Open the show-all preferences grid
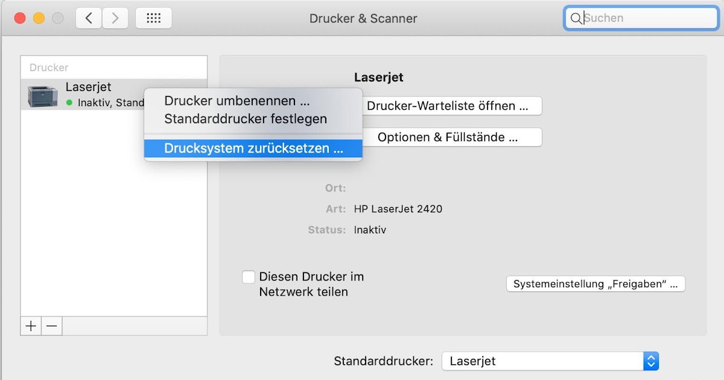The height and width of the screenshot is (380, 724). [x=153, y=18]
